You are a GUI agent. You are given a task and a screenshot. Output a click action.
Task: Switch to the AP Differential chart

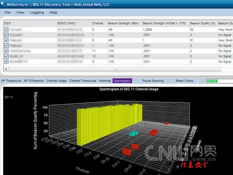pos(34,81)
